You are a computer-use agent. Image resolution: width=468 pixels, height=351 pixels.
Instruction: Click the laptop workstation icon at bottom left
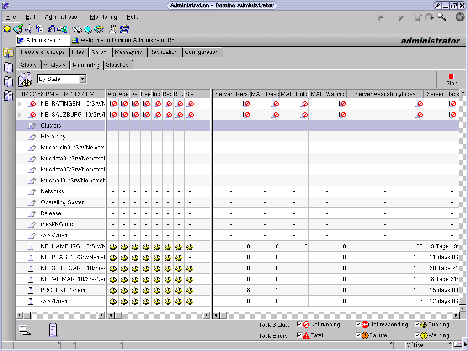(25, 330)
